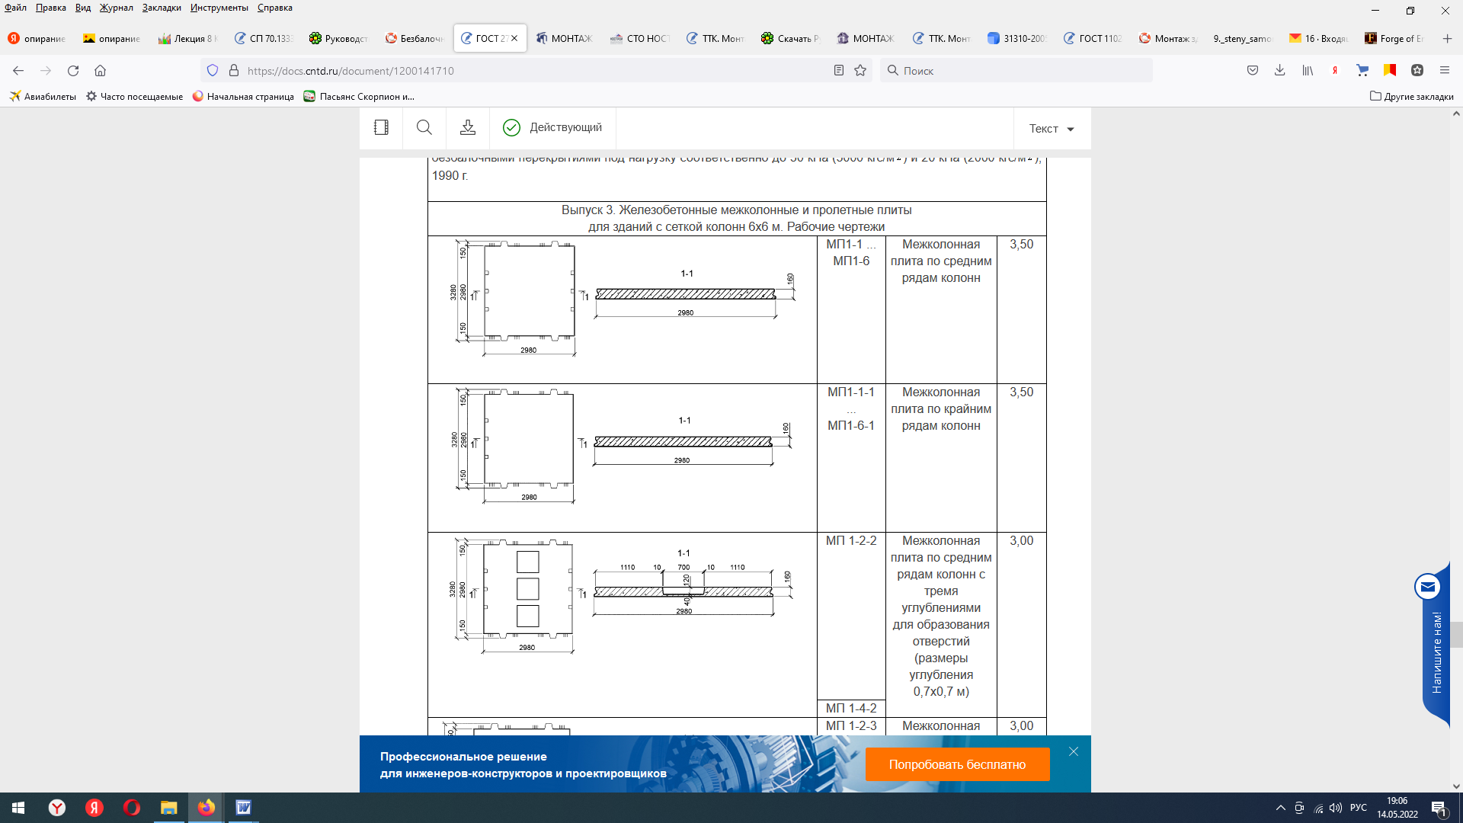
Task: Click the МП 1-2-2 plate drawing
Action: click(x=620, y=597)
